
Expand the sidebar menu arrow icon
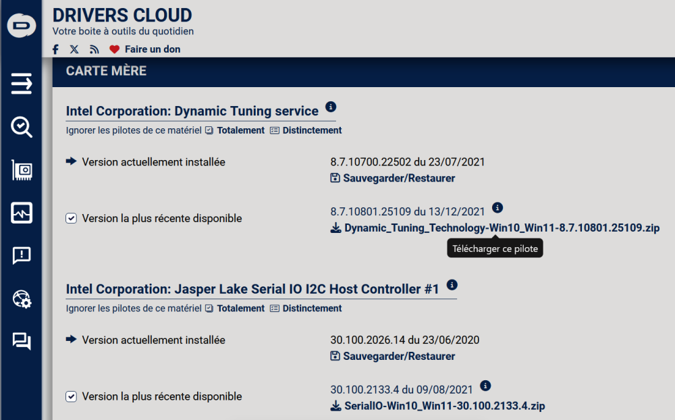22,84
